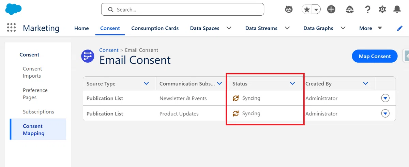Click the Favorites star icon
The height and width of the screenshot is (167, 409).
point(307,10)
